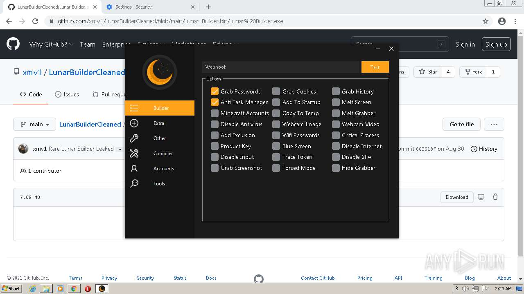The width and height of the screenshot is (524, 294).
Task: Enable the Copy To Temp checkbox
Action: tap(276, 113)
